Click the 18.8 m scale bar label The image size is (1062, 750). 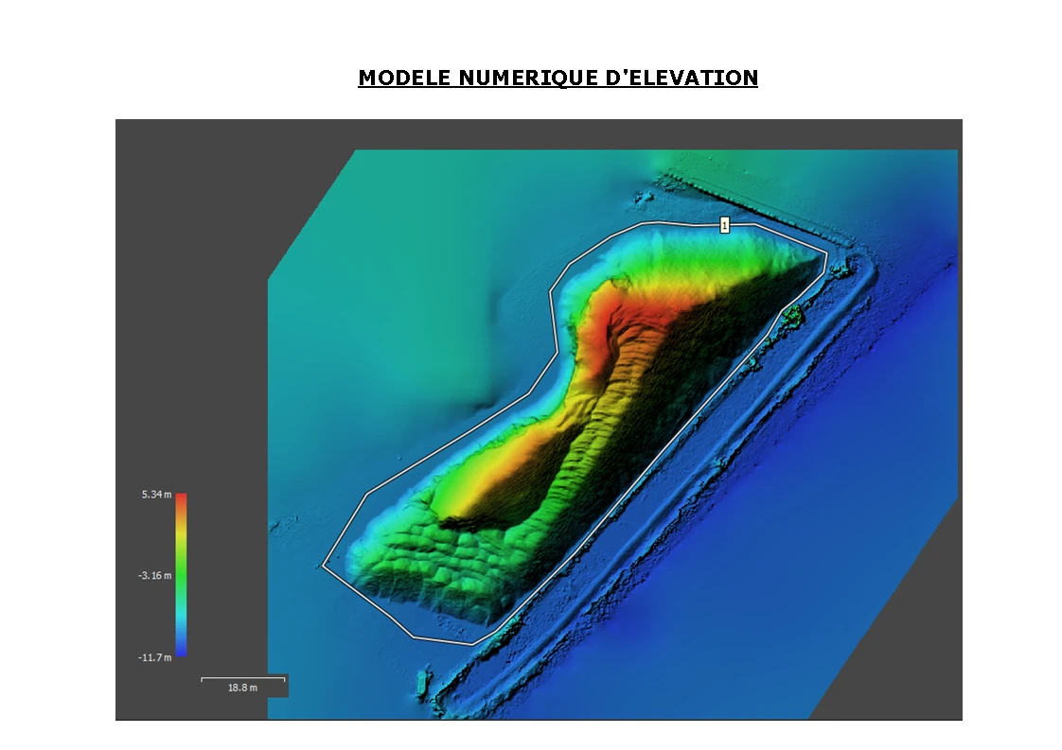(242, 688)
